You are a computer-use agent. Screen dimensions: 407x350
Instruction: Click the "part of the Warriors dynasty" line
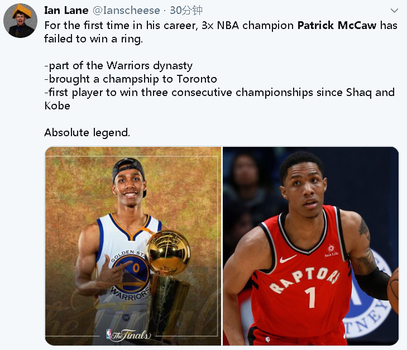click(x=118, y=66)
